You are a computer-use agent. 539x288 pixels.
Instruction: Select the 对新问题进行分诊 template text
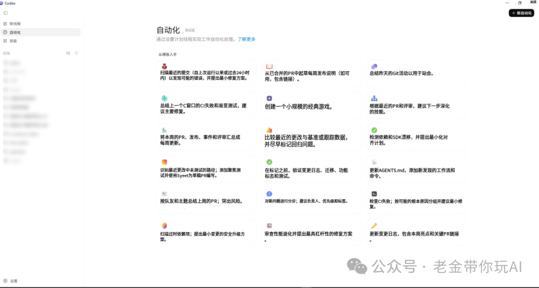coord(306,201)
